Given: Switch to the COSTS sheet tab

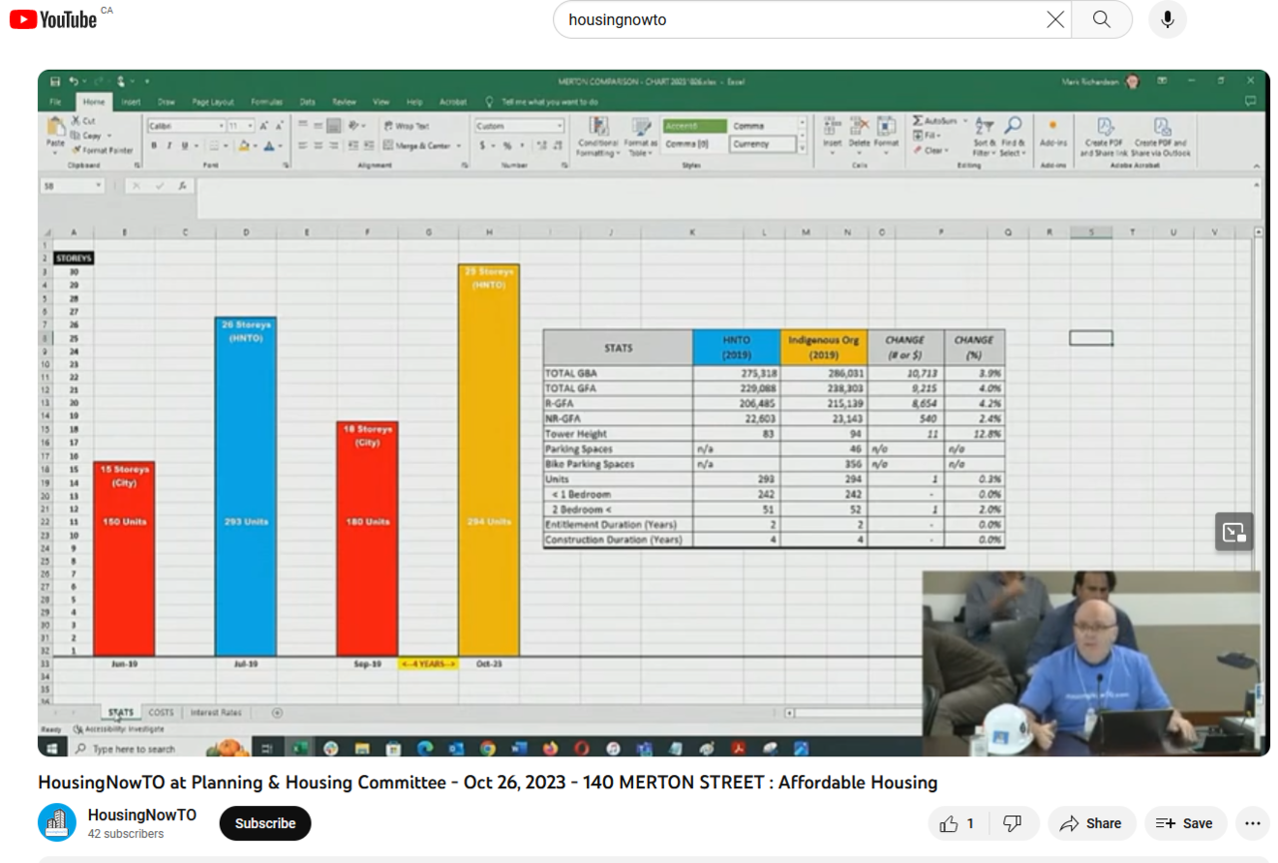Looking at the screenshot, I should coord(161,712).
